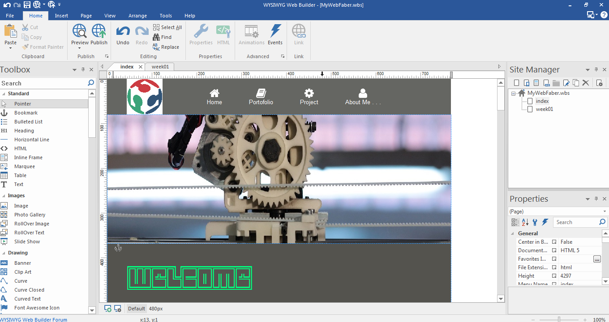The height and width of the screenshot is (322, 609).
Task: Click the Help question mark icon
Action: pos(604,15)
